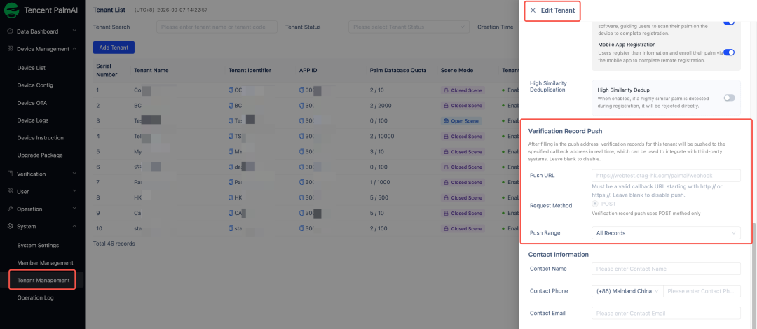Open the Mainland China country code dropdown
This screenshot has width=757, height=329.
(x=627, y=291)
